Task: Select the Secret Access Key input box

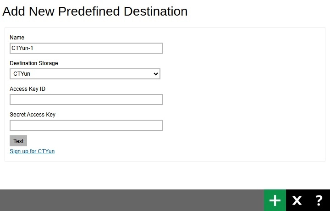Action: [x=86, y=125]
